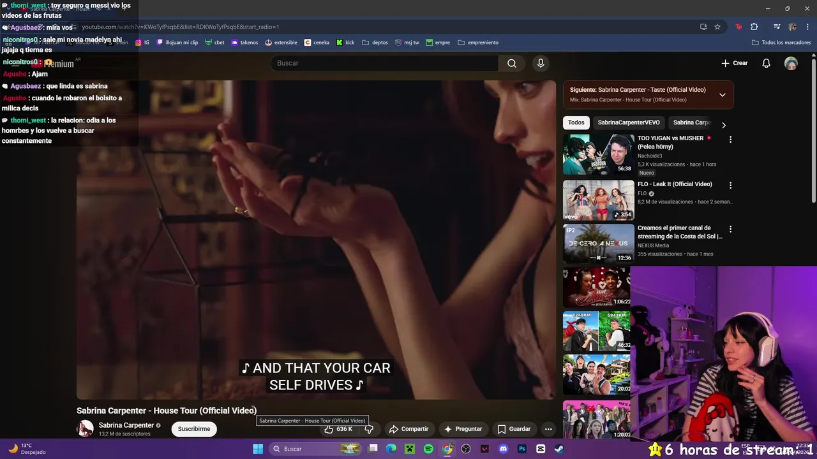Open options for the NEXUS Media video
Image resolution: width=817 pixels, height=459 pixels.
tap(730, 229)
